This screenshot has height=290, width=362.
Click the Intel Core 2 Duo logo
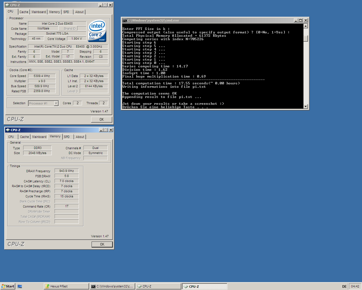click(x=97, y=31)
